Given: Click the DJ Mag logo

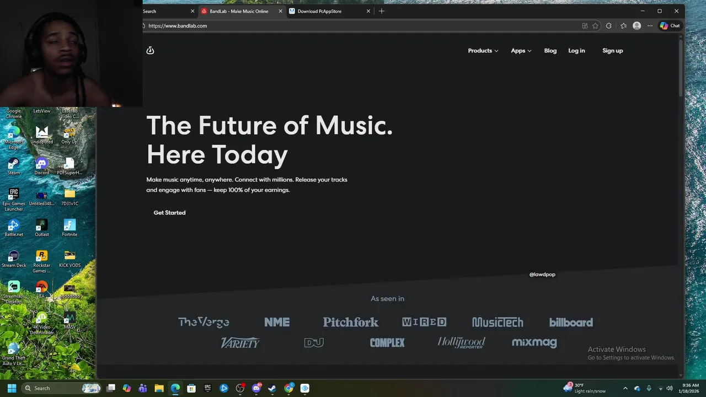Looking at the screenshot, I should (x=314, y=343).
